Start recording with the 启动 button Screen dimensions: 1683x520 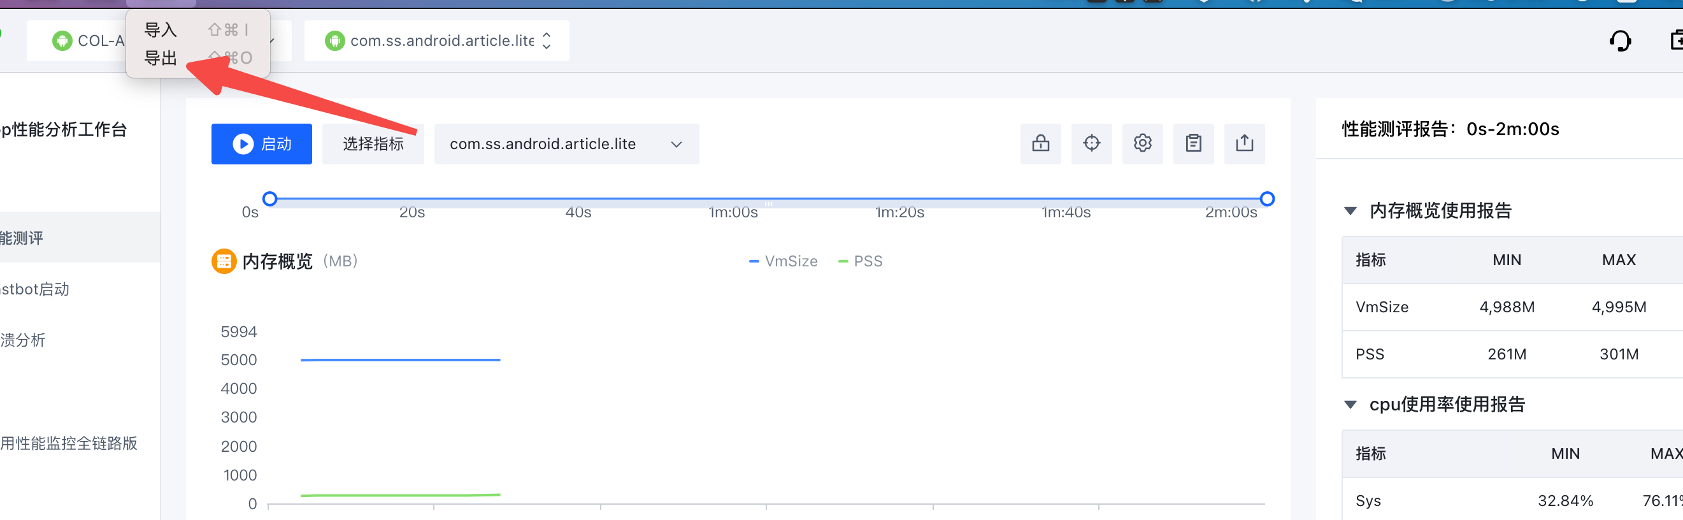click(x=261, y=144)
